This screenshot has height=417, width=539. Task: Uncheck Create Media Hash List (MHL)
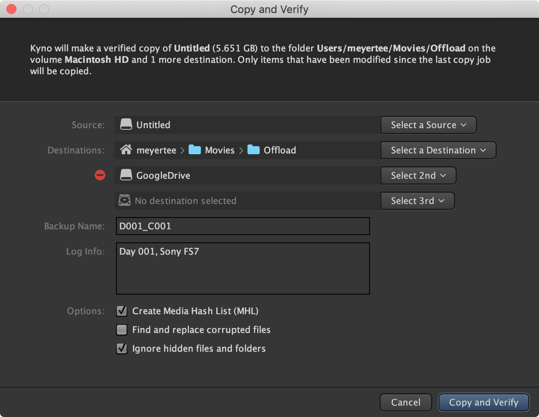(122, 311)
